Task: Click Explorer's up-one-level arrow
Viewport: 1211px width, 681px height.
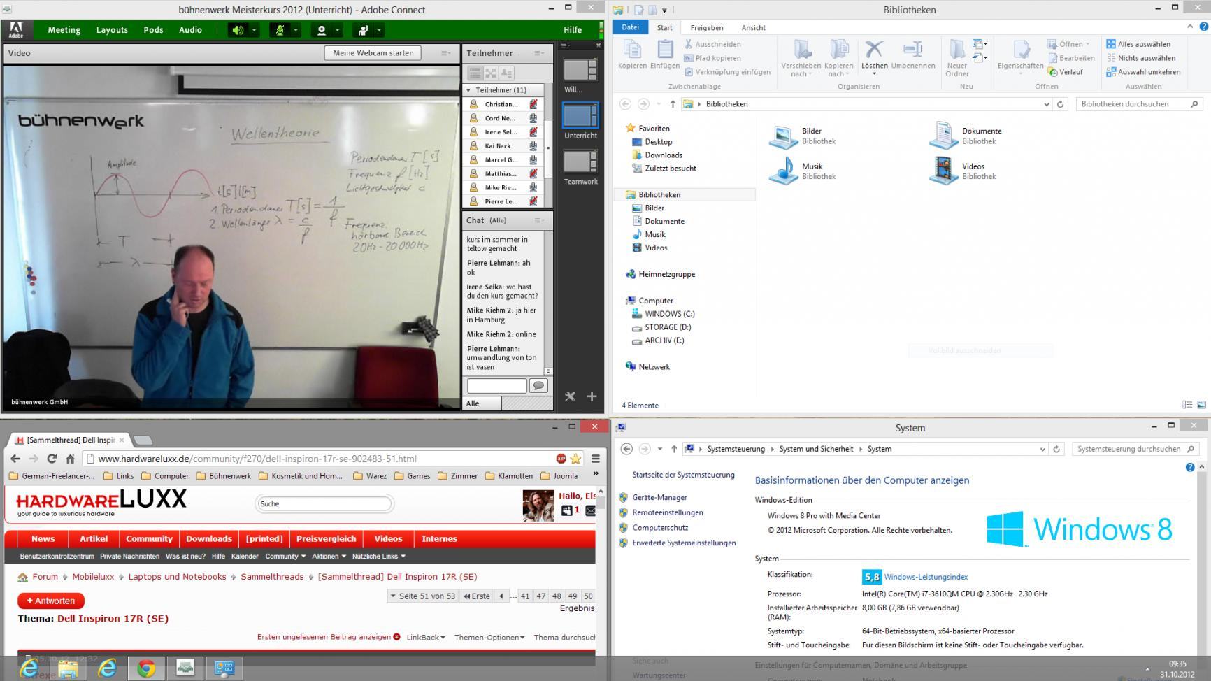Action: pos(673,104)
